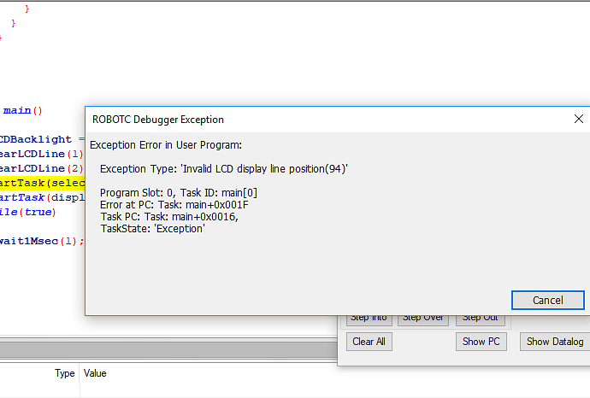
Task: Click the Show PC button
Action: [481, 342]
